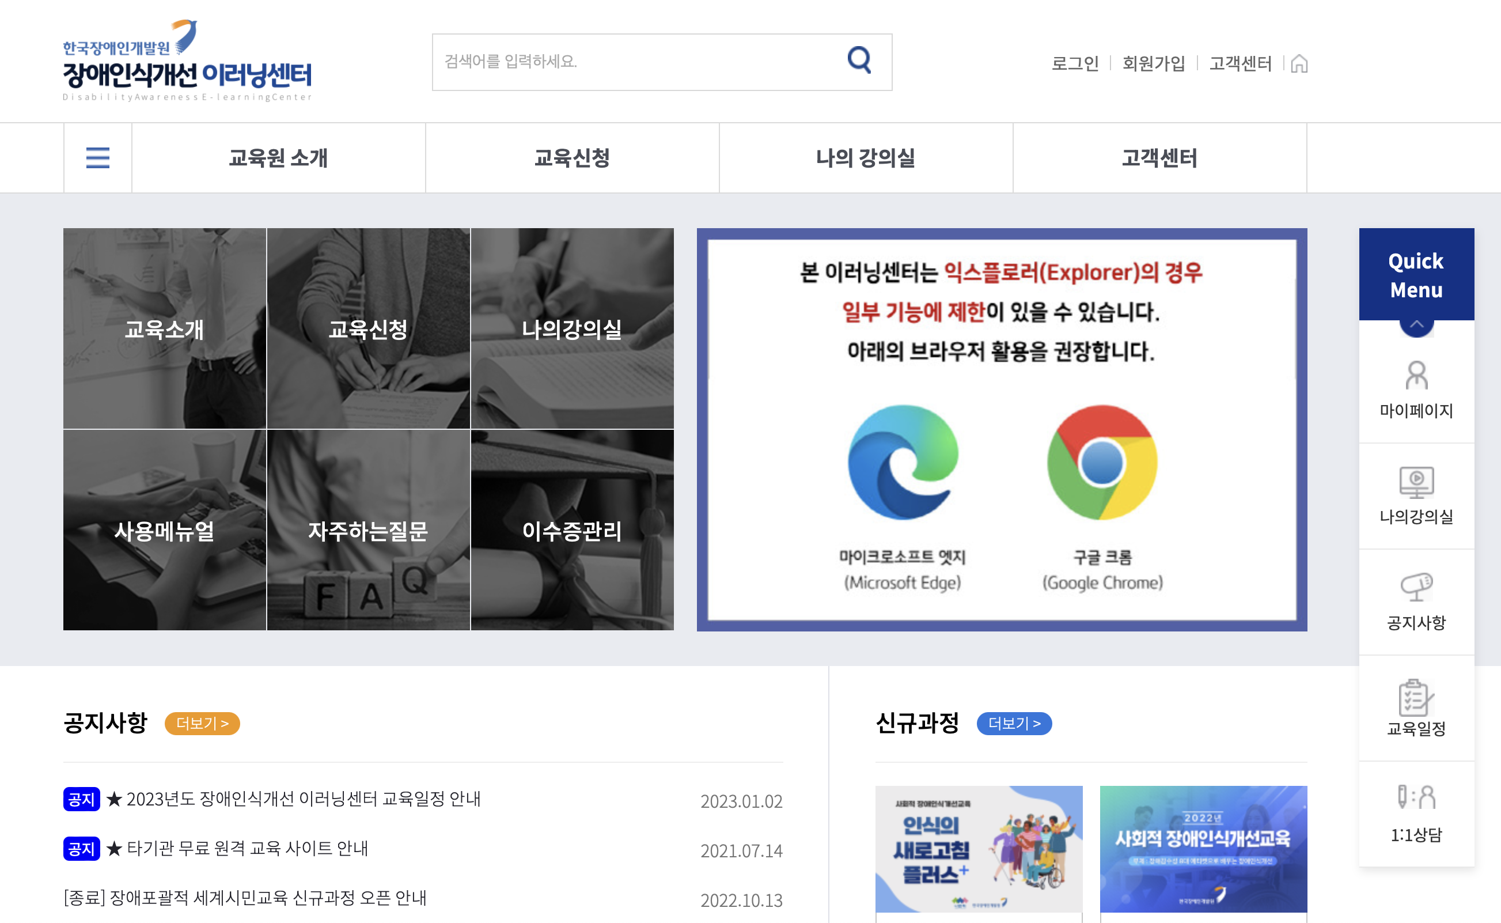The width and height of the screenshot is (1501, 923).
Task: Open the hamburger menu
Action: [x=97, y=157]
